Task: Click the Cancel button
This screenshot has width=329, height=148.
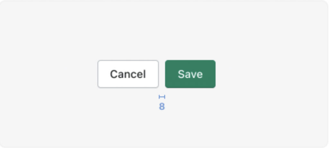Action: tap(128, 74)
